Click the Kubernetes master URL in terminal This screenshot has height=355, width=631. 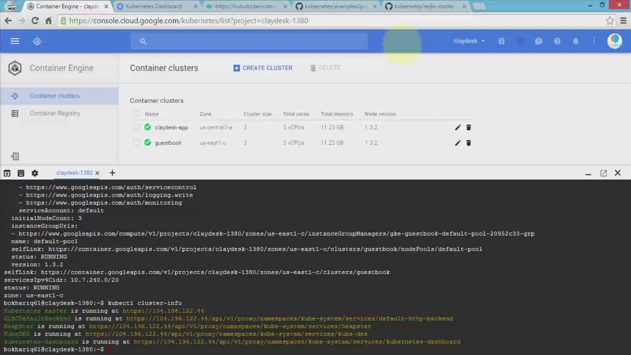[x=163, y=311]
